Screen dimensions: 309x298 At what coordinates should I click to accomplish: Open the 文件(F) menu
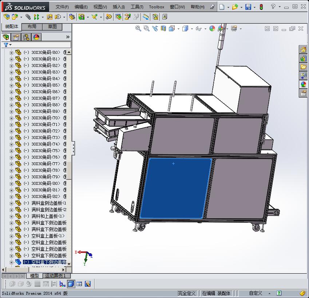point(62,7)
